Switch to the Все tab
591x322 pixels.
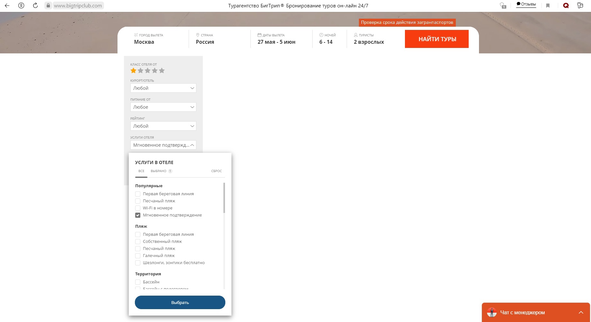[141, 171]
